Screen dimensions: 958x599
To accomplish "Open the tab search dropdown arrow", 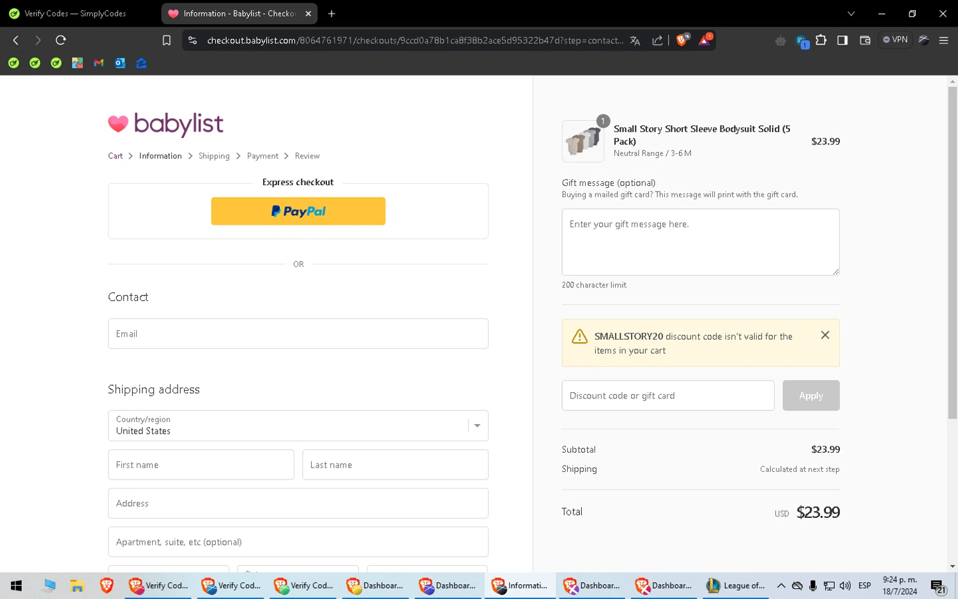I will click(x=851, y=13).
